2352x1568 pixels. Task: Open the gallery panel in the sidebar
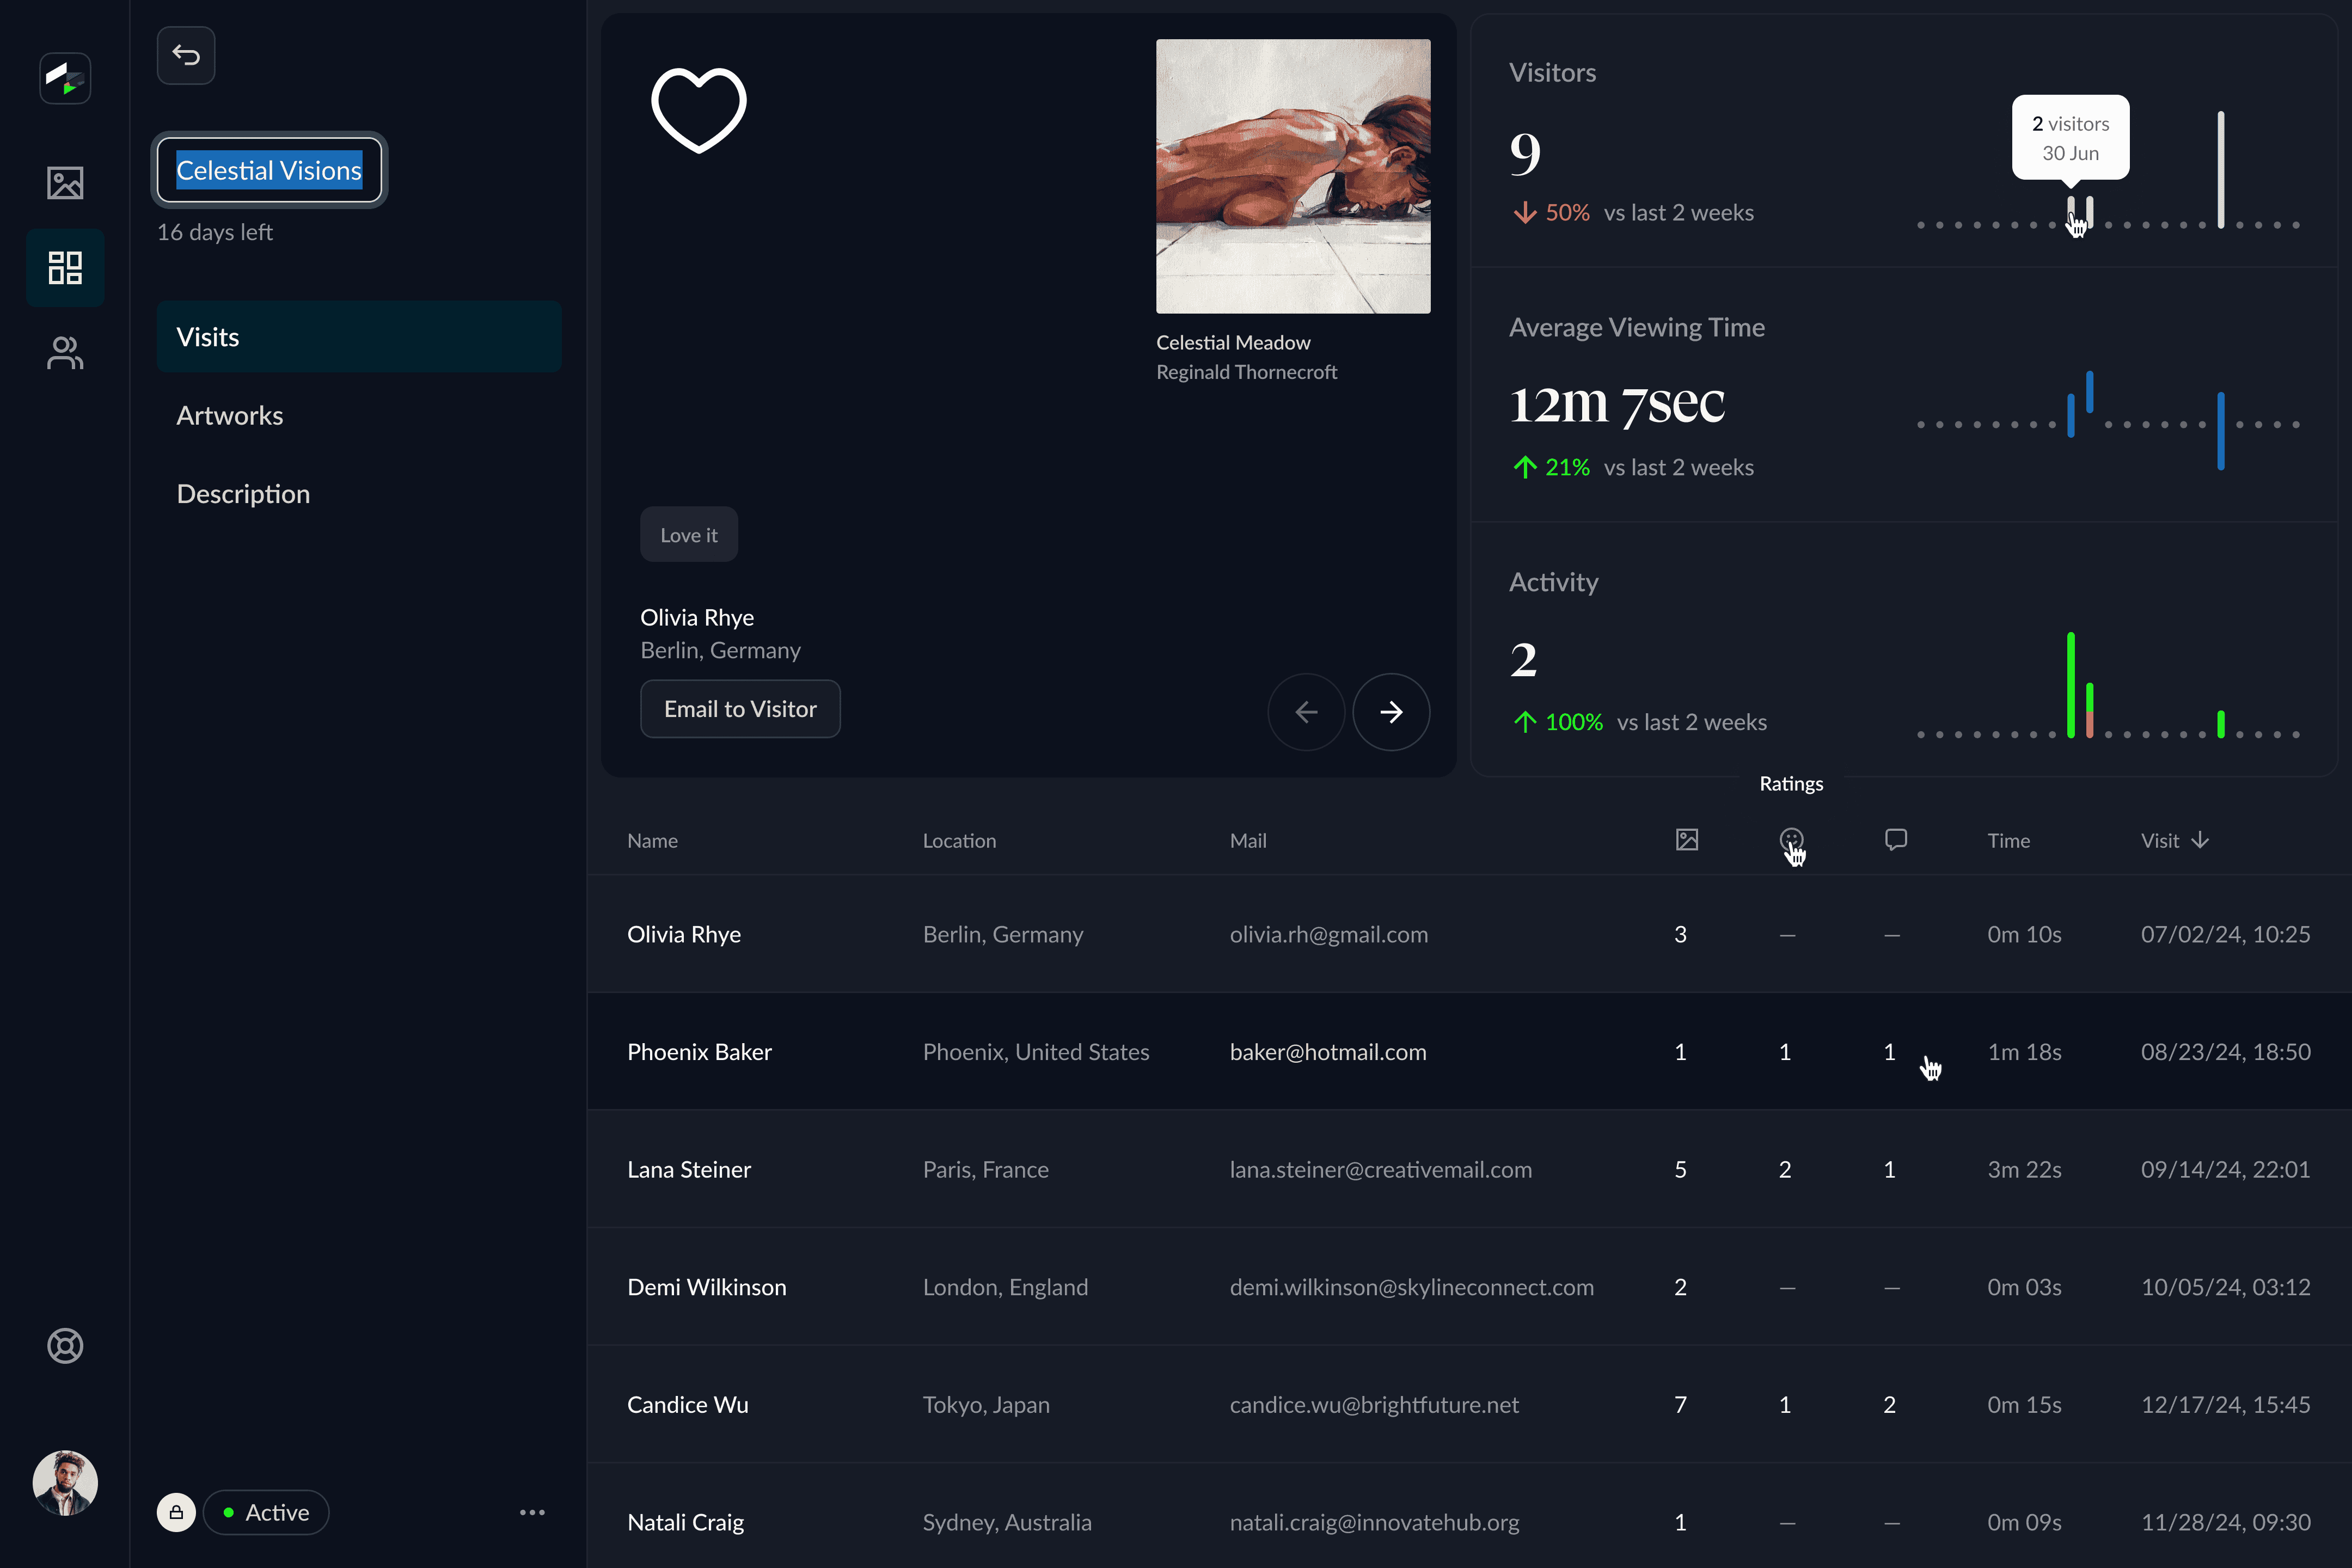point(64,183)
